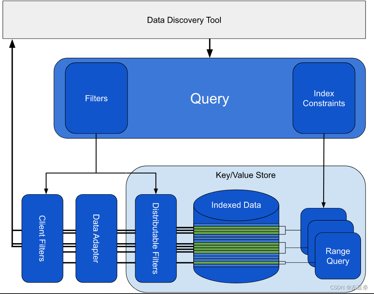The height and width of the screenshot is (294, 374).
Task: Click the rearmost Range Query box
Action: (x=324, y=214)
